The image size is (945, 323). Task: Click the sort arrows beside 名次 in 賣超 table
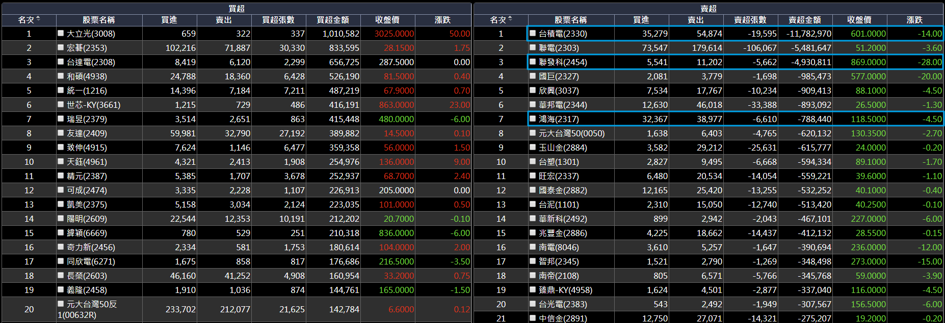(510, 19)
